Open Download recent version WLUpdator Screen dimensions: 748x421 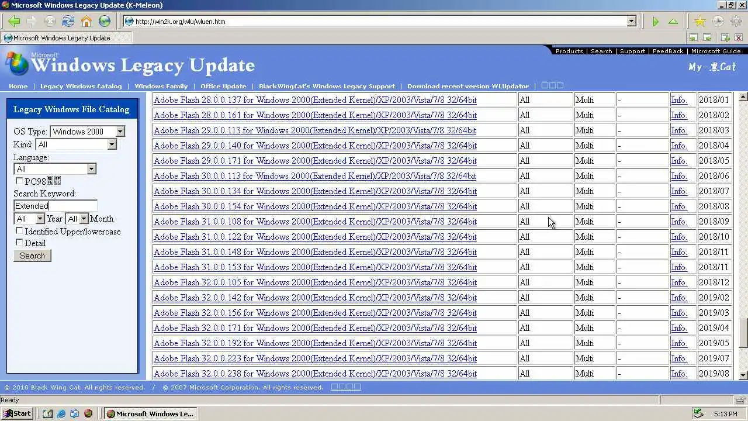point(468,86)
